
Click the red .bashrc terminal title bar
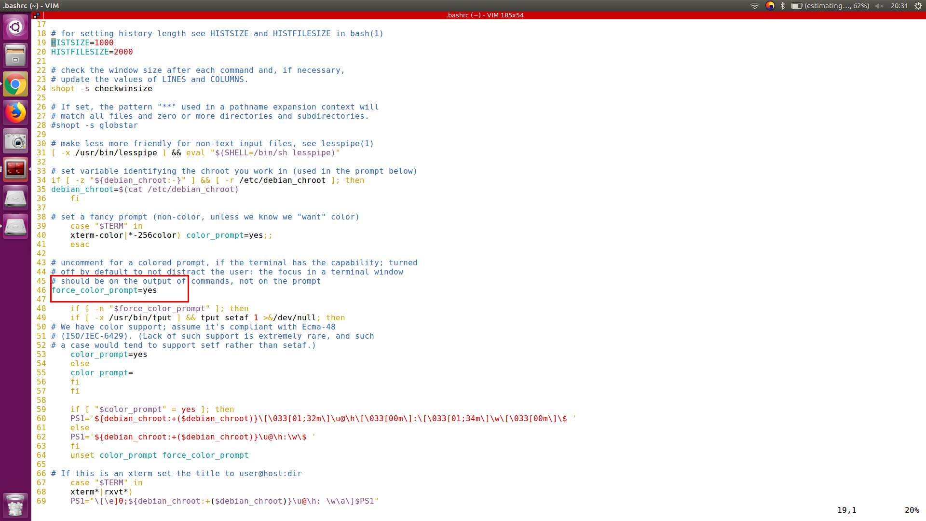coord(484,15)
